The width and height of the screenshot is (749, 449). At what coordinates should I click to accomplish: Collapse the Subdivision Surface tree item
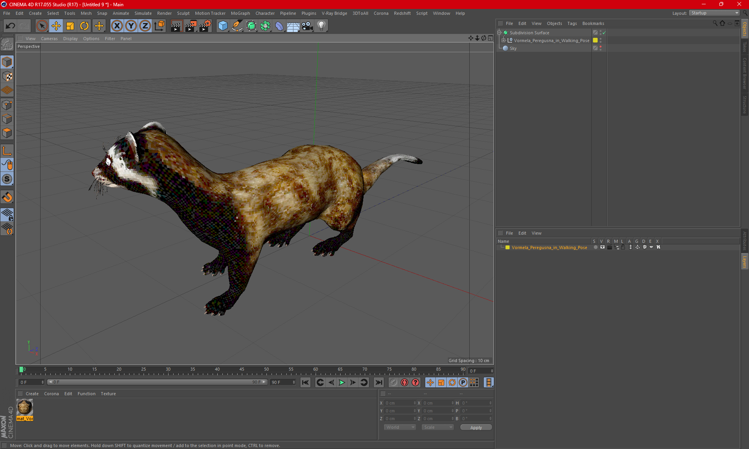pos(499,33)
